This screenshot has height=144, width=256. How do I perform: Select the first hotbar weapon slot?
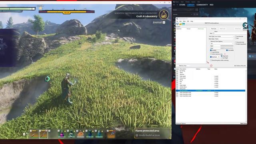click(34, 134)
